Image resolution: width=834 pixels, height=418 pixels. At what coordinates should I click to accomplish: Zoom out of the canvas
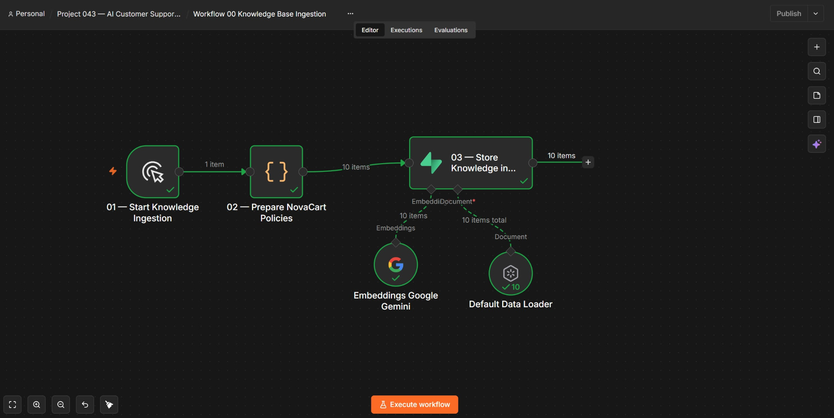(61, 405)
